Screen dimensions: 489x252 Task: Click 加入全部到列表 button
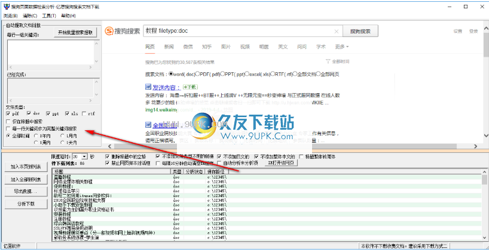point(26,179)
